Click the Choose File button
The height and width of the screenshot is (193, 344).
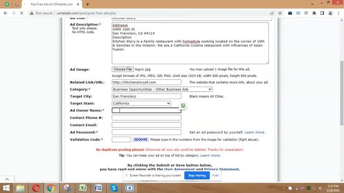(123, 69)
